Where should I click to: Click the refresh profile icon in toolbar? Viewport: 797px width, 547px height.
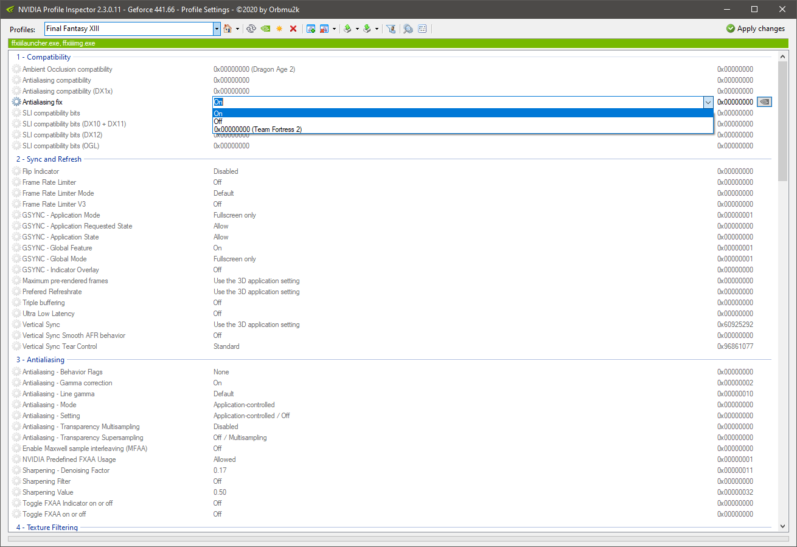pyautogui.click(x=251, y=29)
